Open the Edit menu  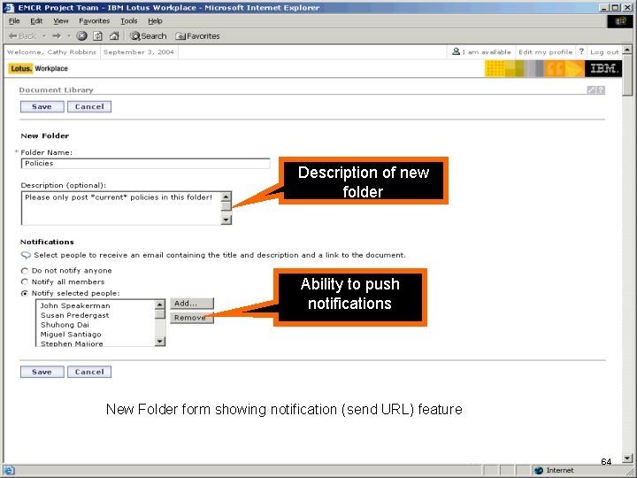(36, 20)
